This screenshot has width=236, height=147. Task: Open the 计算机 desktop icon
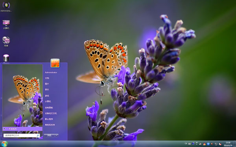click(x=6, y=24)
